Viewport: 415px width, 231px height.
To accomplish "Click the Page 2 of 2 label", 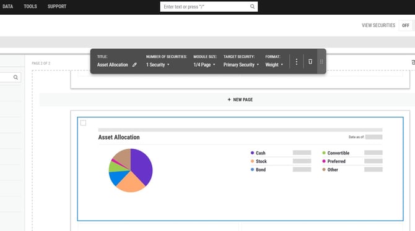I will tap(41, 64).
